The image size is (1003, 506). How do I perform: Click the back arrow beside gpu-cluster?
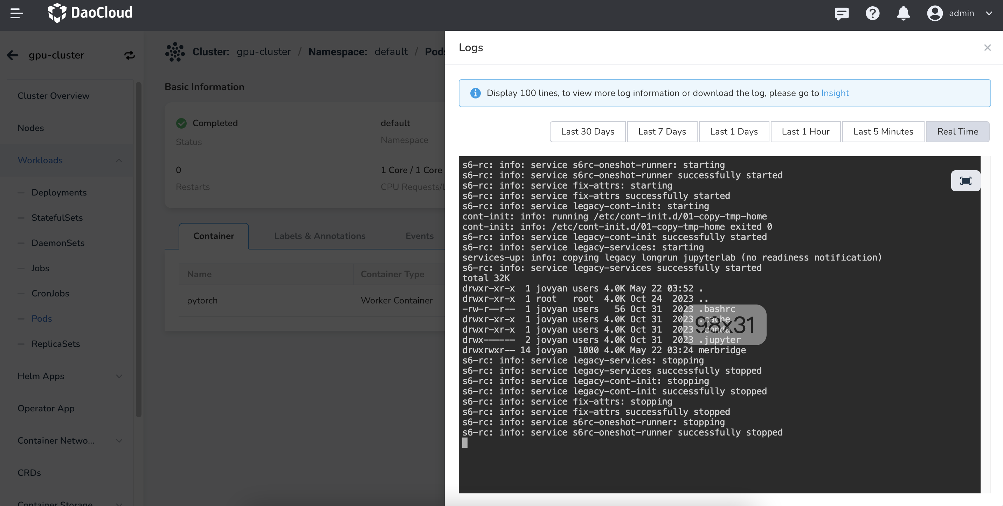(13, 55)
